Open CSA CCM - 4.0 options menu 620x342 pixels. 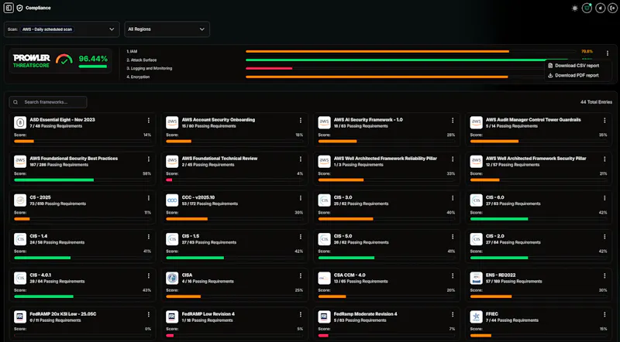pyautogui.click(x=453, y=276)
